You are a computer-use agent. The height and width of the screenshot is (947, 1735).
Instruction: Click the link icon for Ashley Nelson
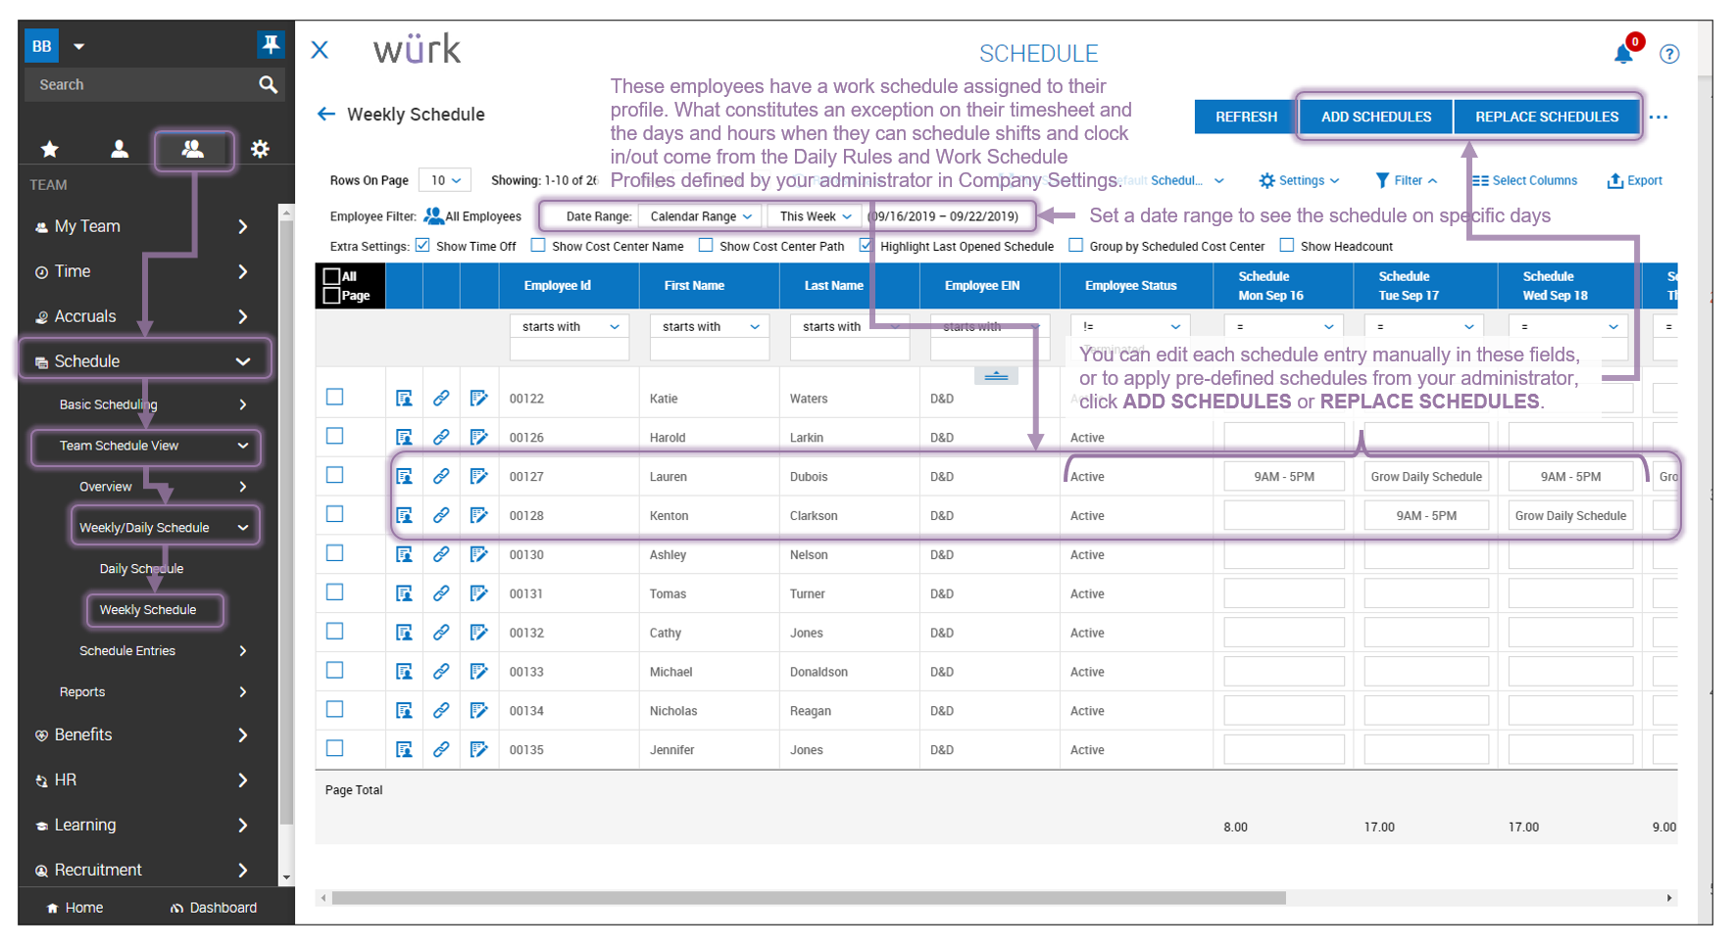[x=441, y=554]
